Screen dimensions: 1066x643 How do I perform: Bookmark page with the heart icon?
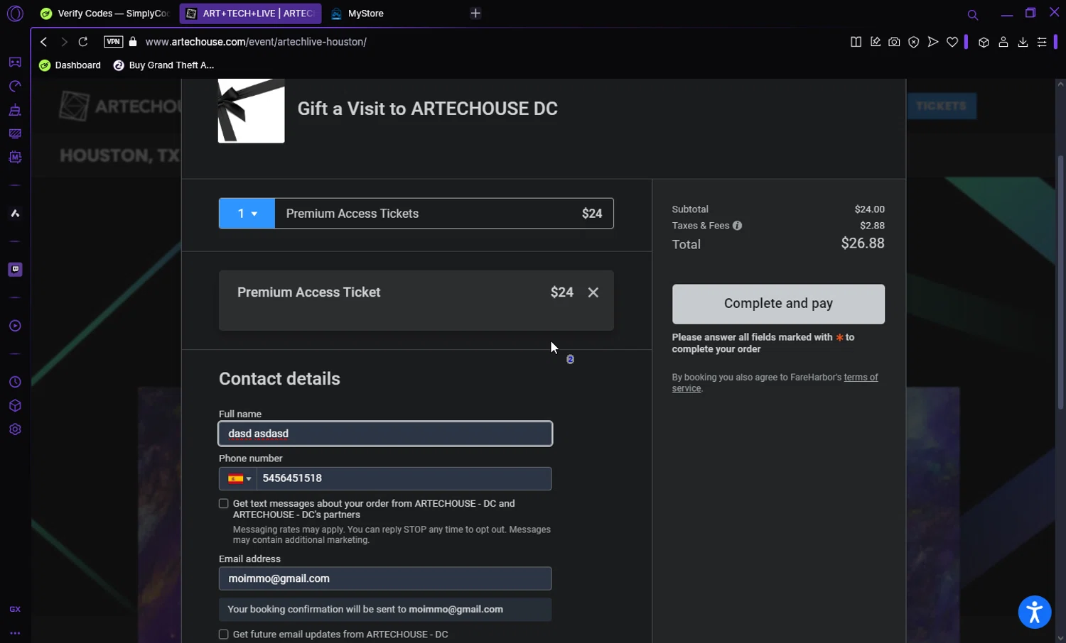pyautogui.click(x=952, y=42)
